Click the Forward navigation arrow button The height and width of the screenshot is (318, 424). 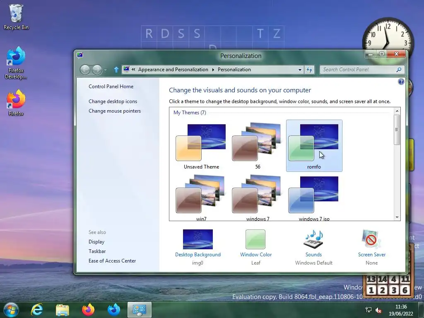click(x=97, y=70)
